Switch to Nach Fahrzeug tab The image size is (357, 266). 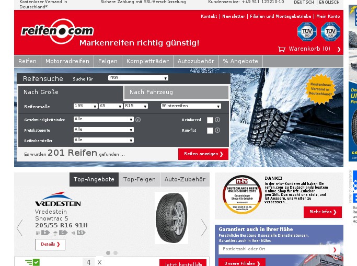(176, 92)
